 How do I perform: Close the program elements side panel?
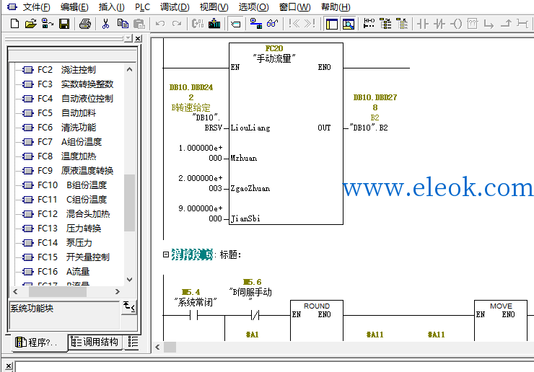pos(138,38)
